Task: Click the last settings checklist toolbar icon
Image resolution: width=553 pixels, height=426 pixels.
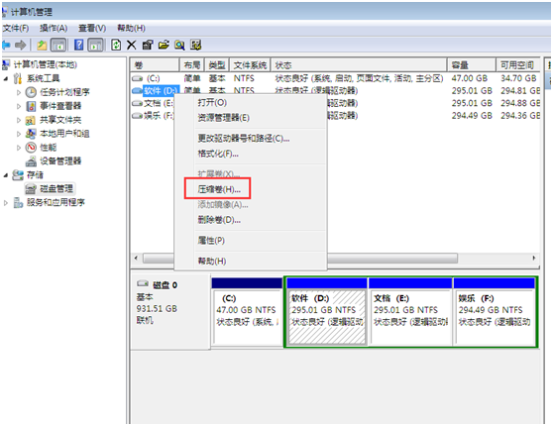Action: (196, 45)
